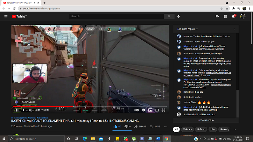Image resolution: width=253 pixels, height=142 pixels.
Task: Toggle theater mode in video player
Action: coord(157,110)
